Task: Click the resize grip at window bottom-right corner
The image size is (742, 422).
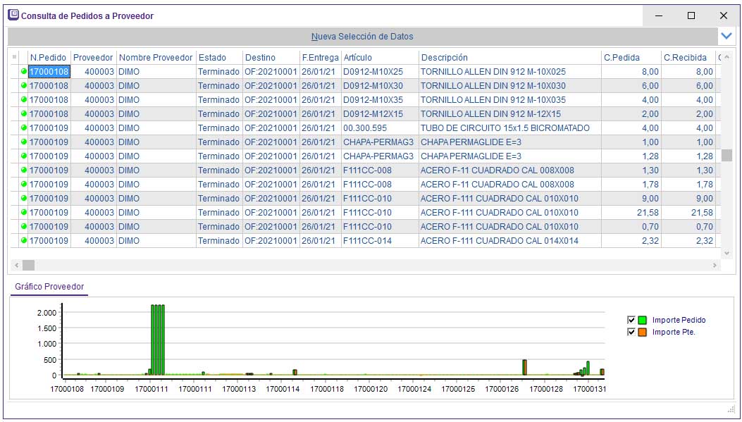Action: [731, 410]
